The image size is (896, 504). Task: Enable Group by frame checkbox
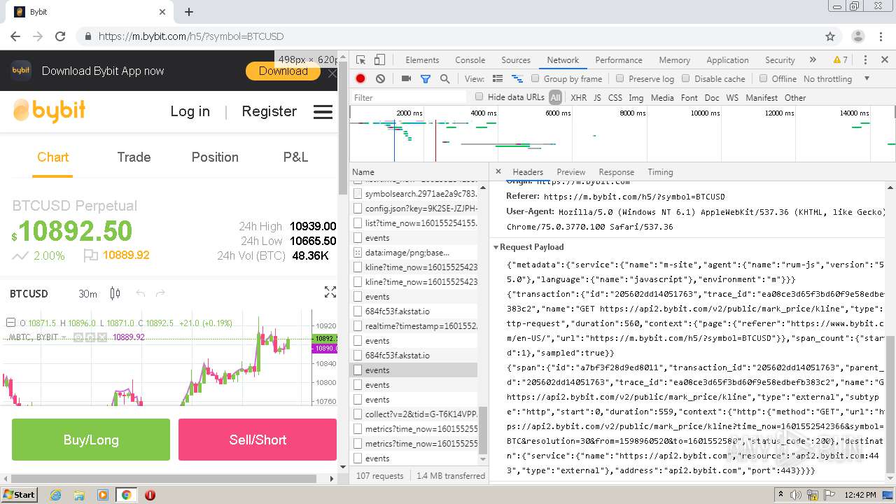tap(535, 79)
